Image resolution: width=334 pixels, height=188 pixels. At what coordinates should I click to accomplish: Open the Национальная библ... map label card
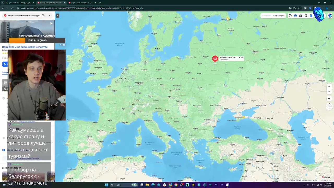(x=231, y=58)
